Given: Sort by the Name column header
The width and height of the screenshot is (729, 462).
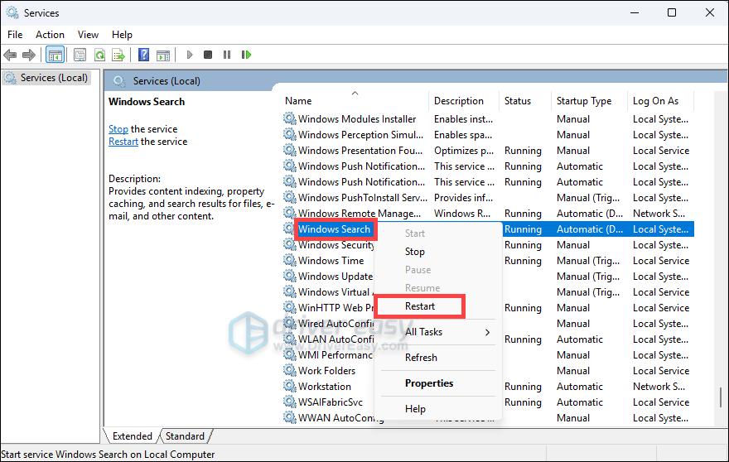Looking at the screenshot, I should tap(355, 100).
